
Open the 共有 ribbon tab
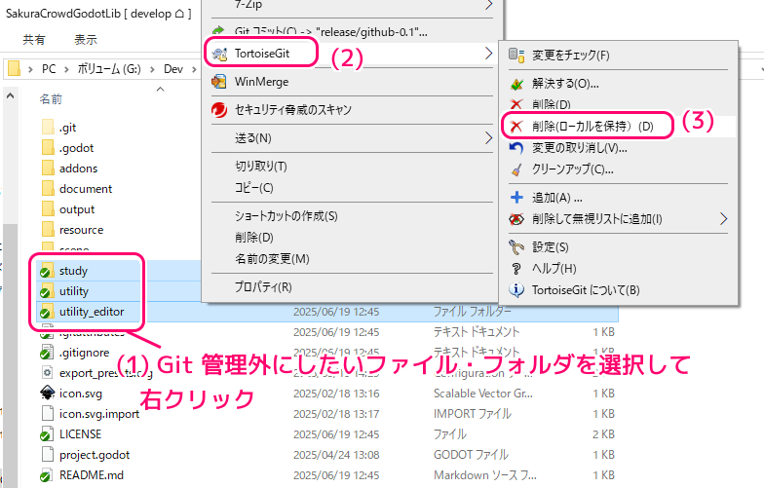[x=34, y=40]
